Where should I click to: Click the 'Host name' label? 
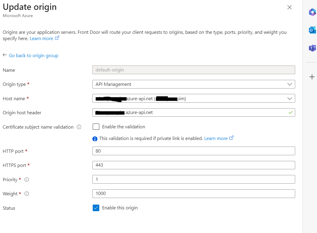(x=14, y=99)
